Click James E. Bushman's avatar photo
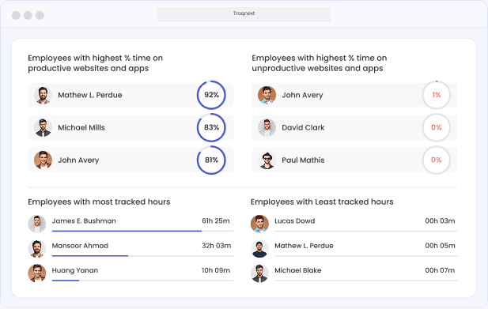This screenshot has height=309, width=488. tap(37, 224)
